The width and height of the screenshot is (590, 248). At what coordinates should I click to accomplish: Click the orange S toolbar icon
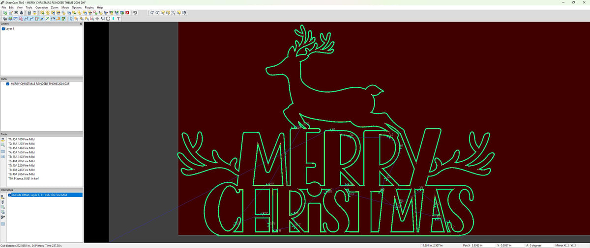coord(58,19)
